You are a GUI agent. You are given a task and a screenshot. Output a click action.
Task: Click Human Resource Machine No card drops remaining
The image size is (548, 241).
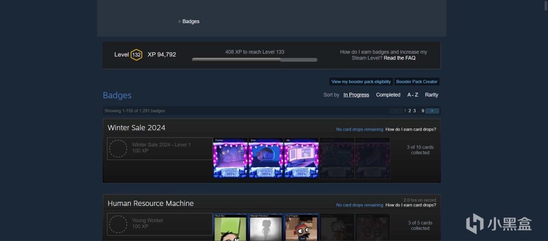tap(360, 205)
